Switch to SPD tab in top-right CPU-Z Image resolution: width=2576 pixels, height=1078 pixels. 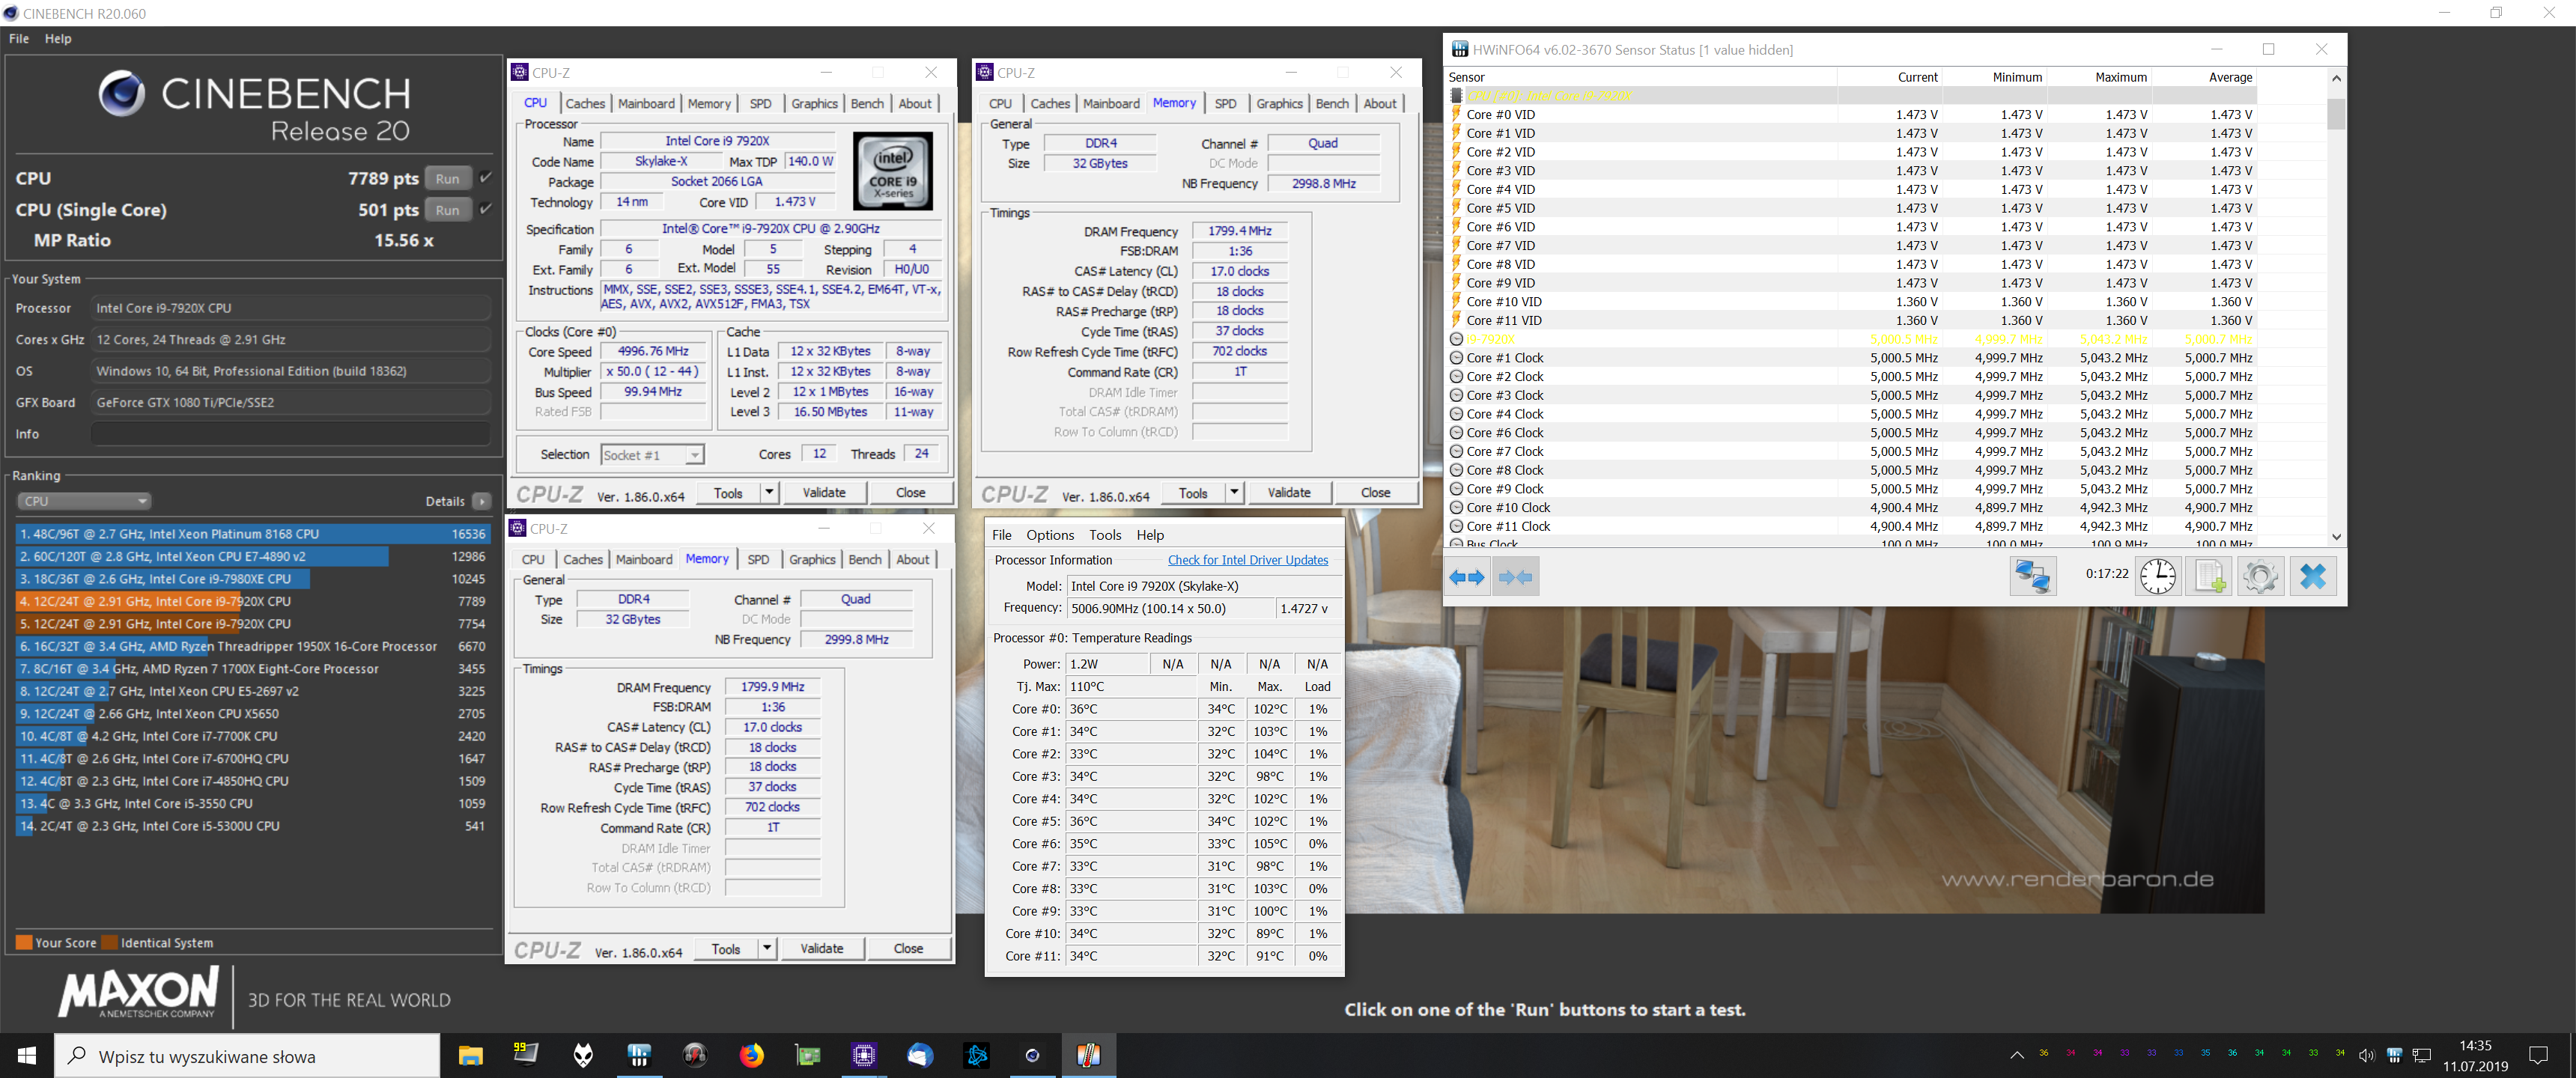[1225, 103]
